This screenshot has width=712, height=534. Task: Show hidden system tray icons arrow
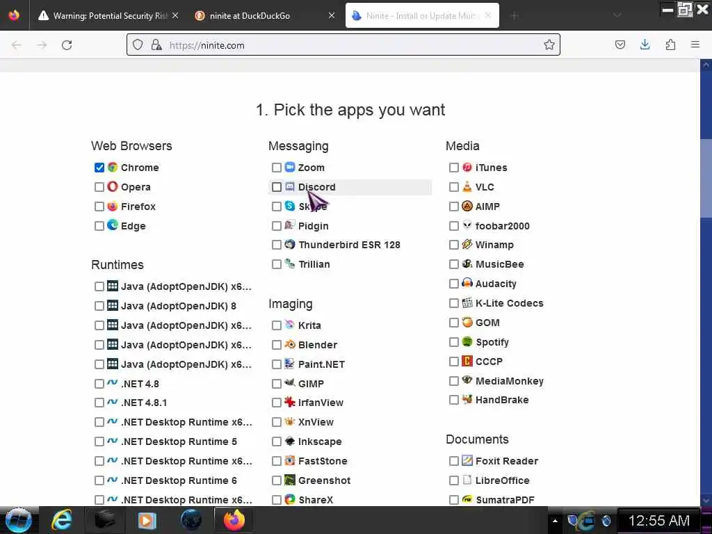coord(554,520)
